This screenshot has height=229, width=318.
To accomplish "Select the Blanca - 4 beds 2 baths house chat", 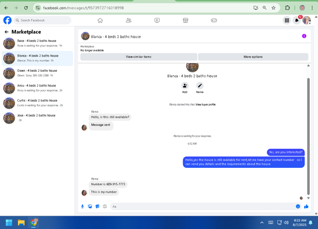I will [38, 59].
